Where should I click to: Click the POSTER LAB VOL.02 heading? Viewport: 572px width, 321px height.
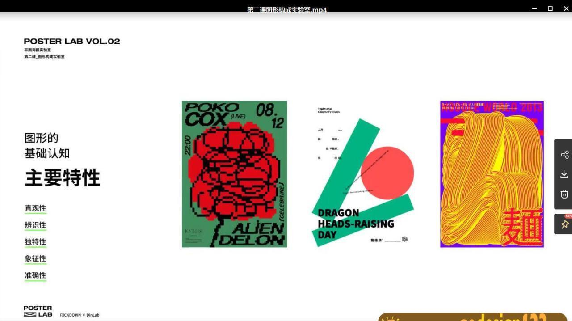point(72,42)
